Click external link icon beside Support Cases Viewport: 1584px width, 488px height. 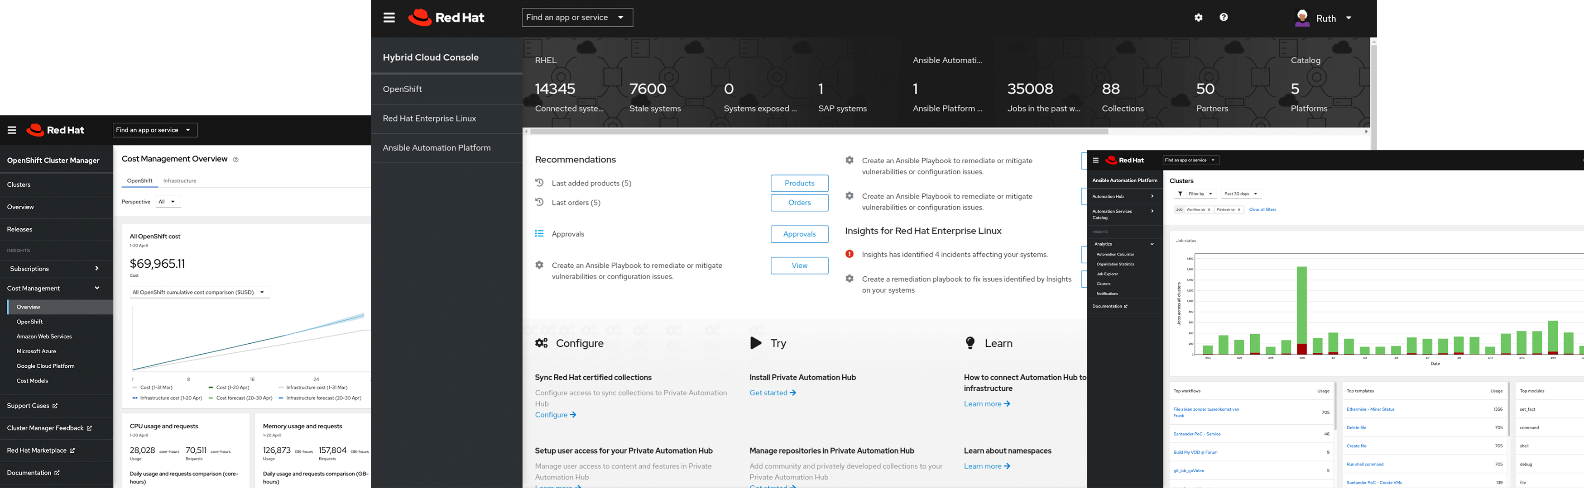click(x=55, y=406)
